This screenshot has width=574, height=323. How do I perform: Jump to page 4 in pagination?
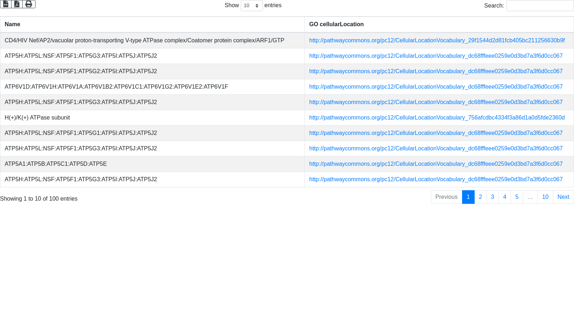(x=504, y=197)
